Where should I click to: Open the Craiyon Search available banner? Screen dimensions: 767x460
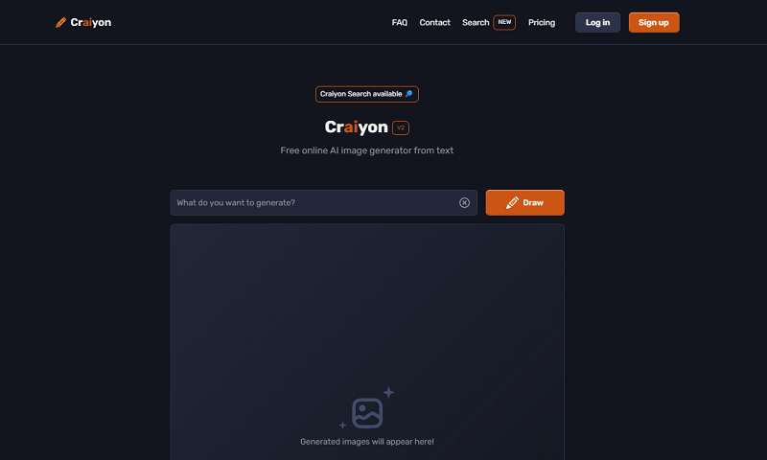point(367,94)
